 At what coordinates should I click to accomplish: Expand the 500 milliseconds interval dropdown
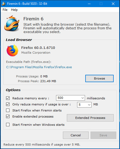(x=71, y=98)
